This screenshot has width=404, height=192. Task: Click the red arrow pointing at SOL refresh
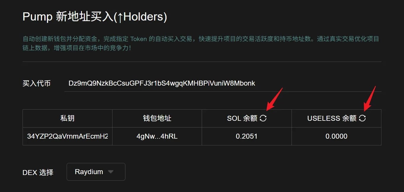(275, 99)
